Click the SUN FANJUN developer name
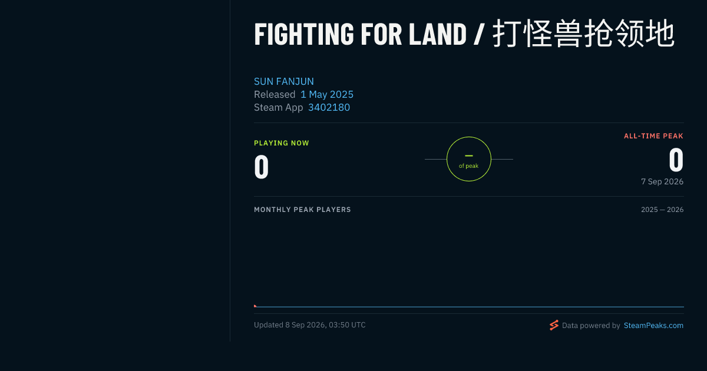 tap(284, 81)
